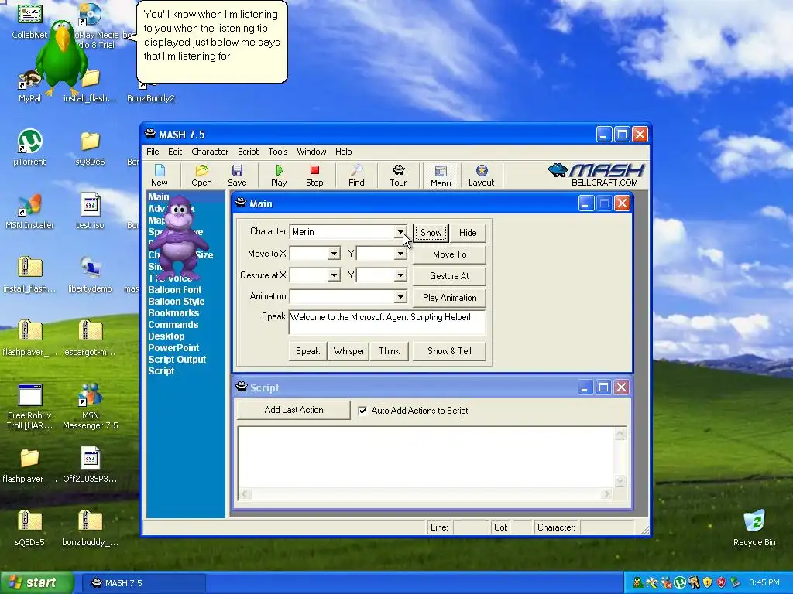The width and height of the screenshot is (793, 594).
Task: Toggle the Menu panel toolbar button
Action: coord(441,176)
